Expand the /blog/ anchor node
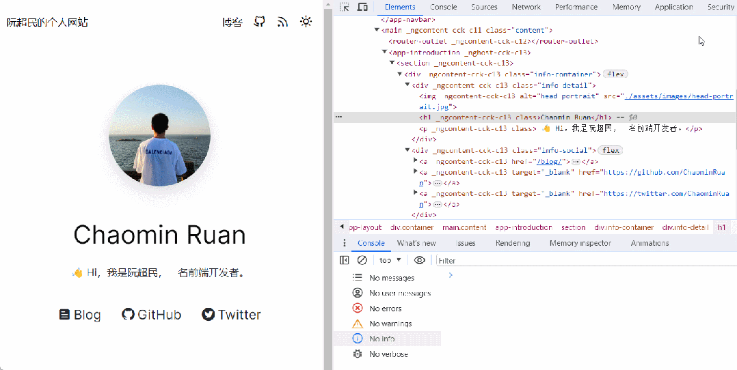 coord(415,161)
